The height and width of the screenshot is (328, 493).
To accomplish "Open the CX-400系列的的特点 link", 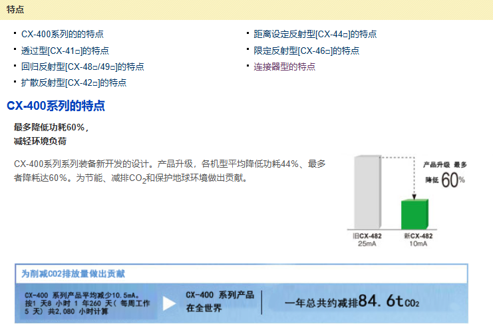I will click(63, 34).
